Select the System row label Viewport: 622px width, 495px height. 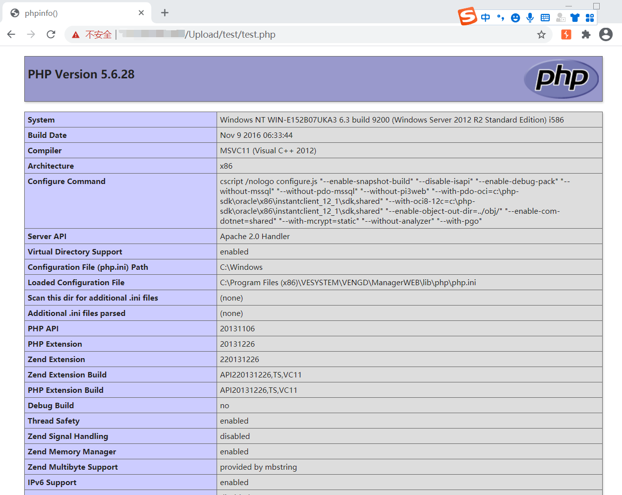click(41, 120)
